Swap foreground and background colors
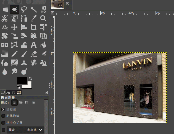 point(30,79)
